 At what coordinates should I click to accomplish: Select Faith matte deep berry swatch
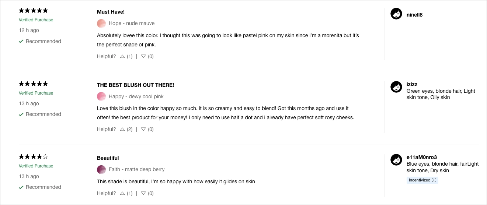point(101,170)
